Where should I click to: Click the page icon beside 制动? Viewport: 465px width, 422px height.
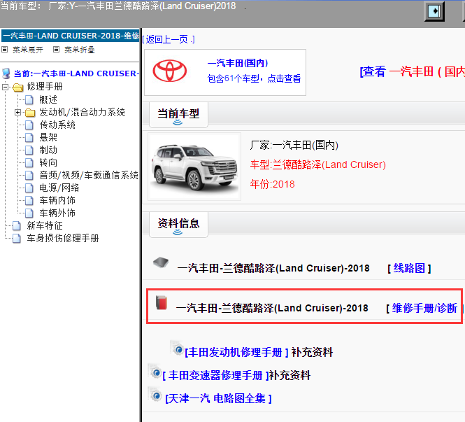[29, 150]
